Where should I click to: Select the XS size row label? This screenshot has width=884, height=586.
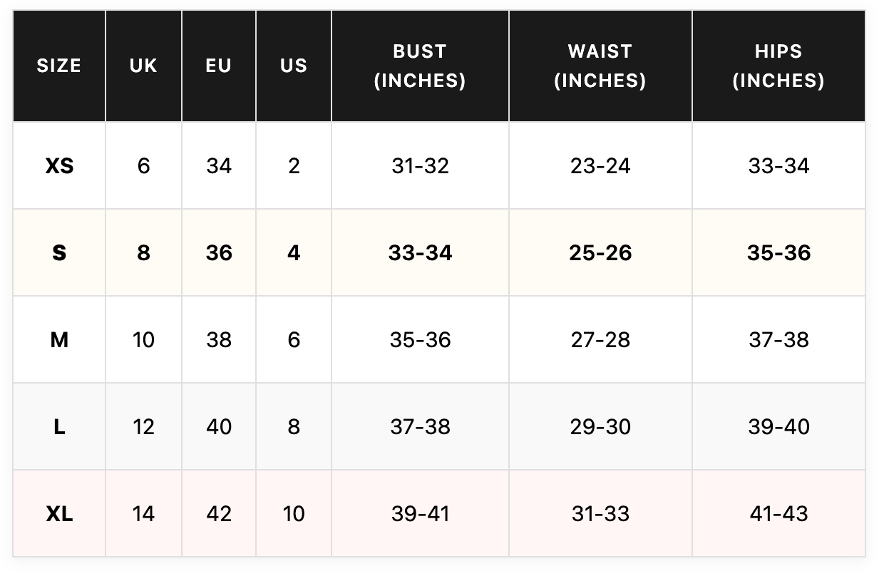pos(59,166)
